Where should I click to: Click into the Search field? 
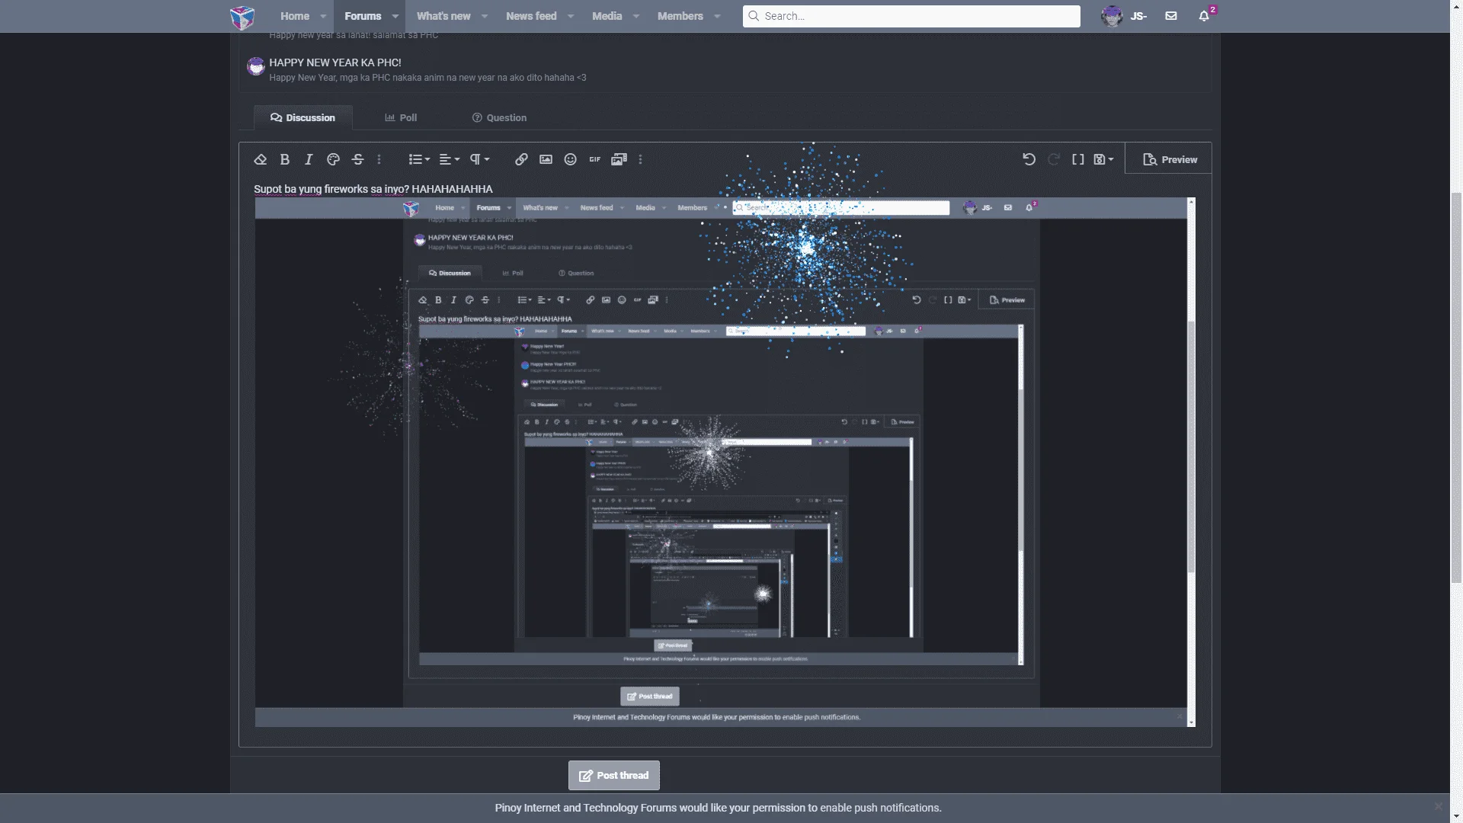click(x=911, y=16)
